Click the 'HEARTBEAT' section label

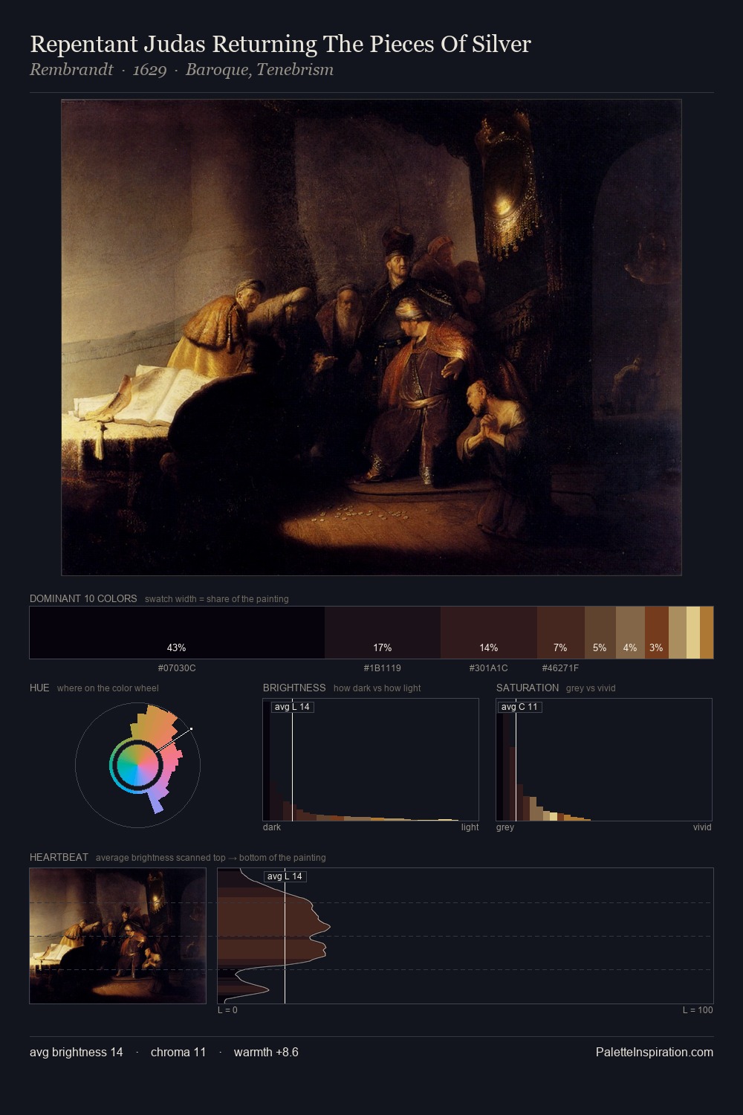[x=59, y=857]
